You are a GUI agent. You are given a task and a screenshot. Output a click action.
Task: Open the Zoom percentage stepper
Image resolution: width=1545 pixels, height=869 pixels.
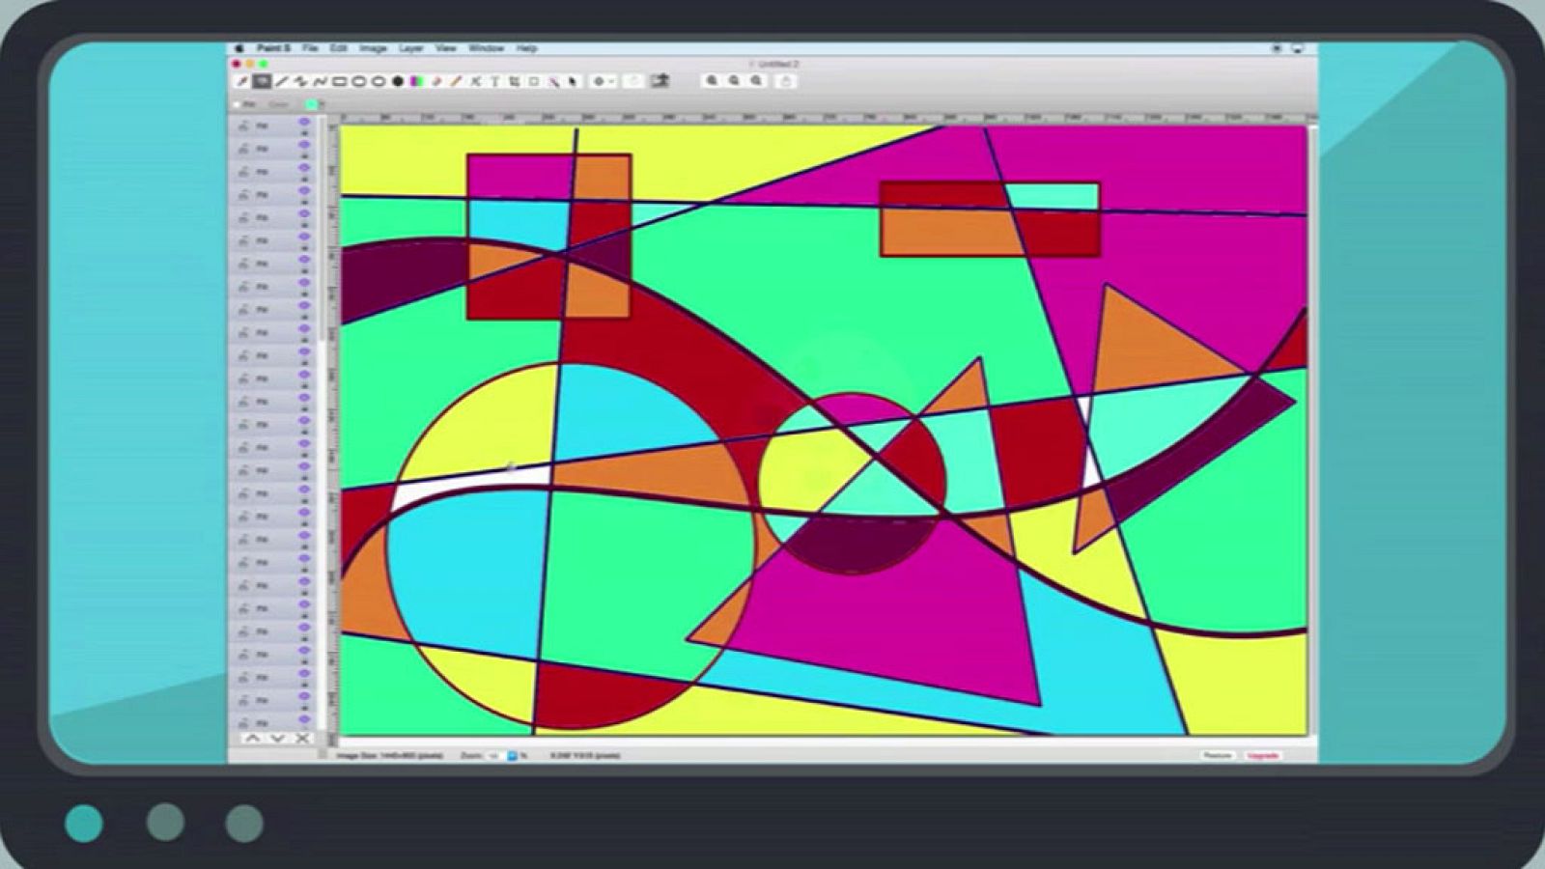pyautogui.click(x=512, y=758)
